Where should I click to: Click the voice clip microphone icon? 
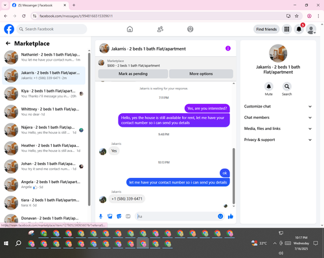click(x=100, y=216)
